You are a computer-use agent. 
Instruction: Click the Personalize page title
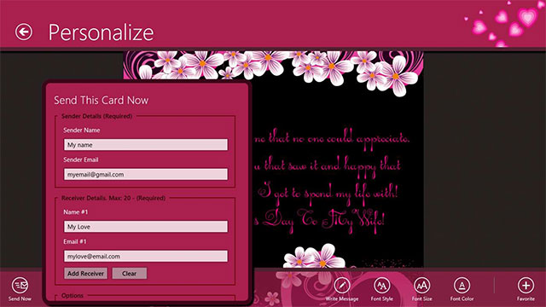pyautogui.click(x=101, y=32)
